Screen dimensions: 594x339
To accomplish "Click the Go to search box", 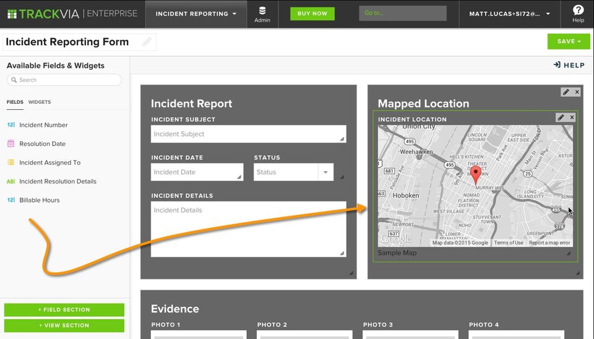I will pos(403,13).
